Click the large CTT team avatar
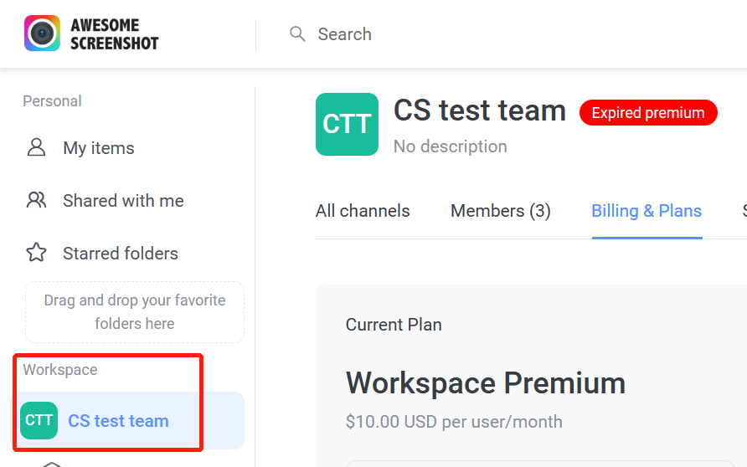The image size is (747, 467). click(x=348, y=124)
